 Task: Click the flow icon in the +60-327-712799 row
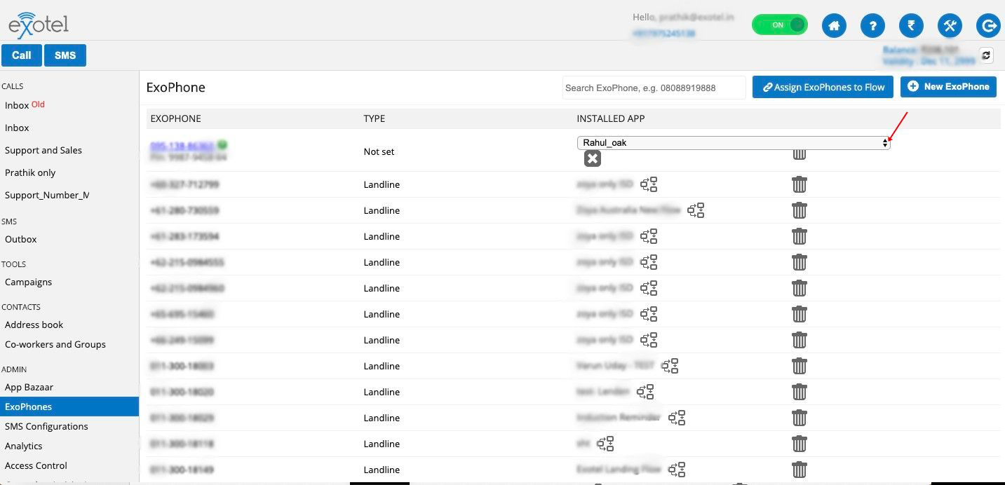coord(649,184)
